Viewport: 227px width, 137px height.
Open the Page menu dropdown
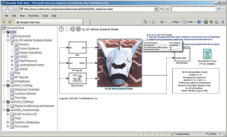[x=180, y=22]
